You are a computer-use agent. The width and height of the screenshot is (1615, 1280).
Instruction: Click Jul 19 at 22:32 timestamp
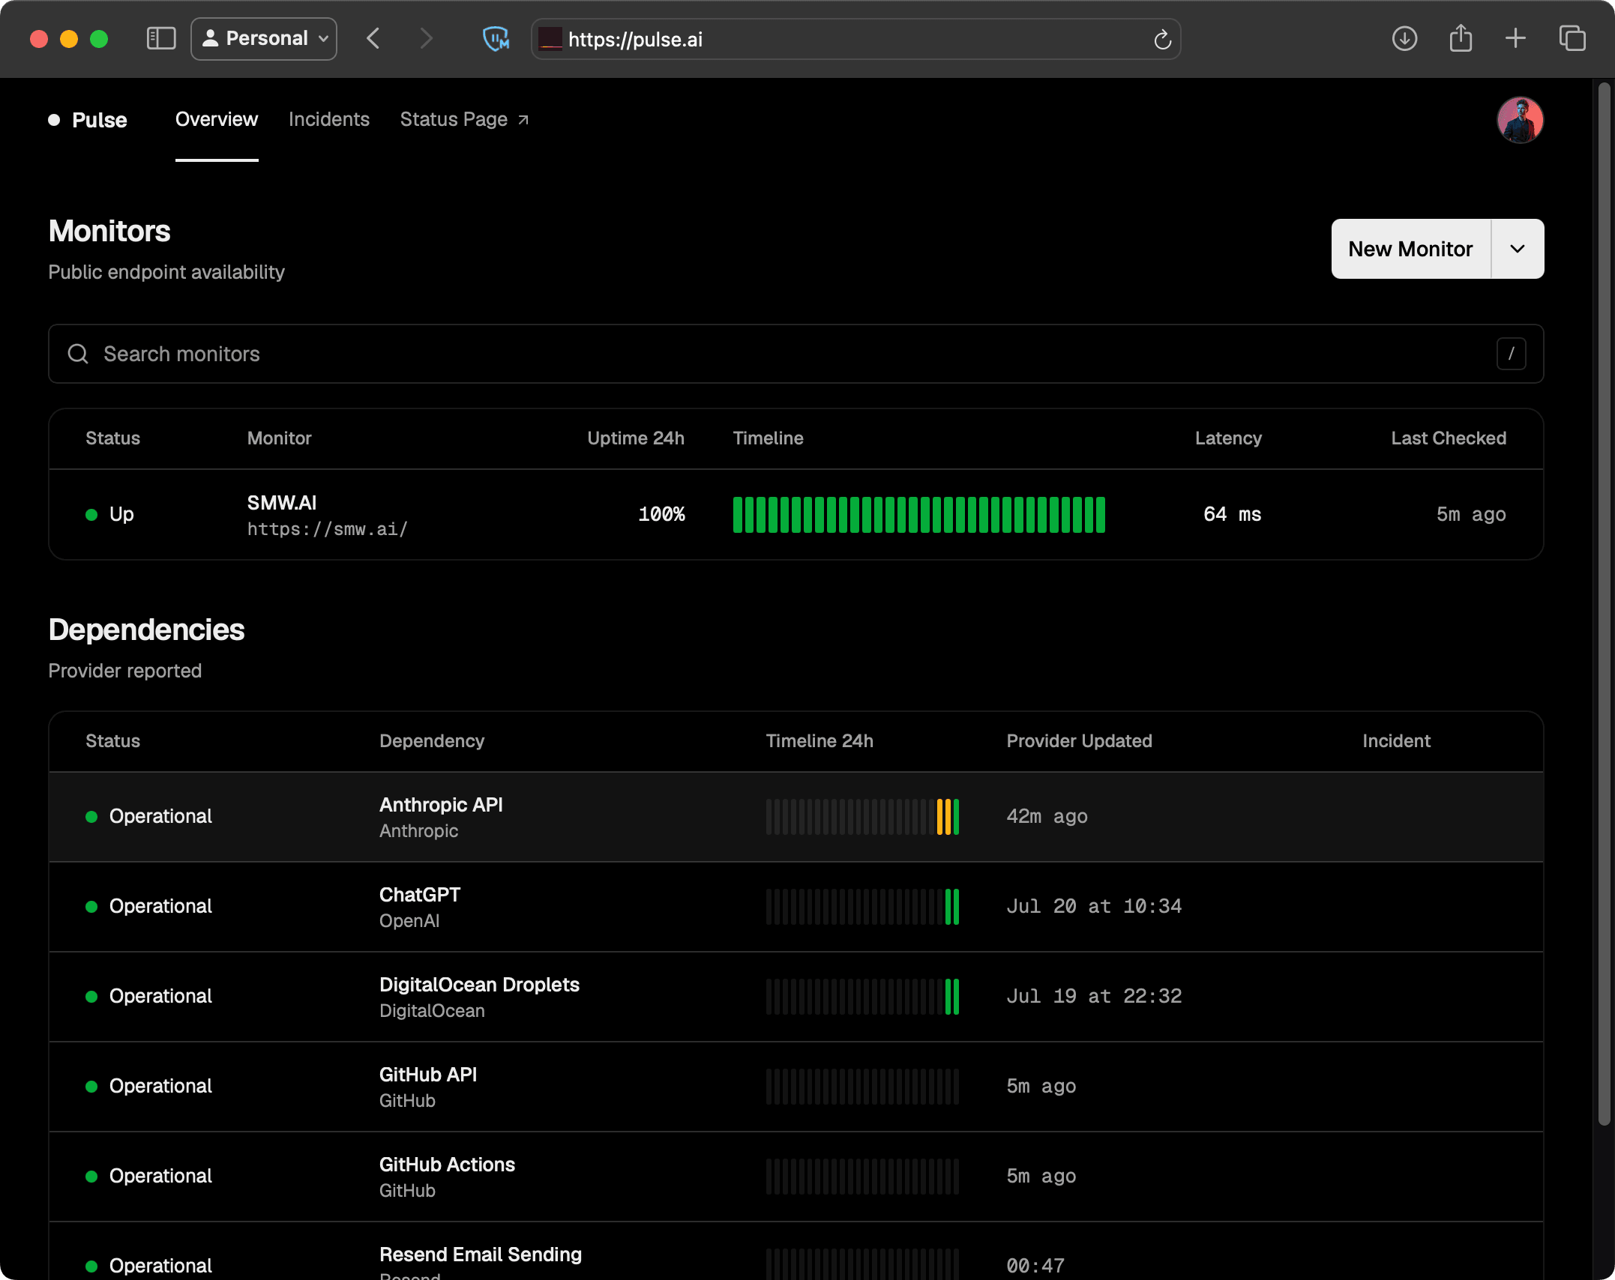1094,996
